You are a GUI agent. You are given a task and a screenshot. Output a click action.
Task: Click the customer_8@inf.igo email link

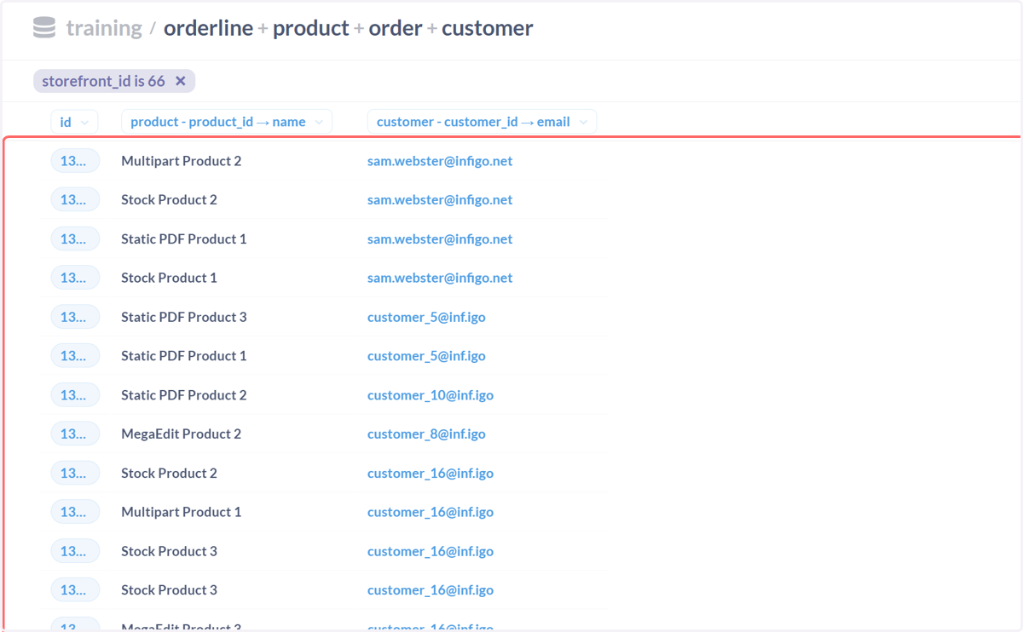pyautogui.click(x=426, y=434)
